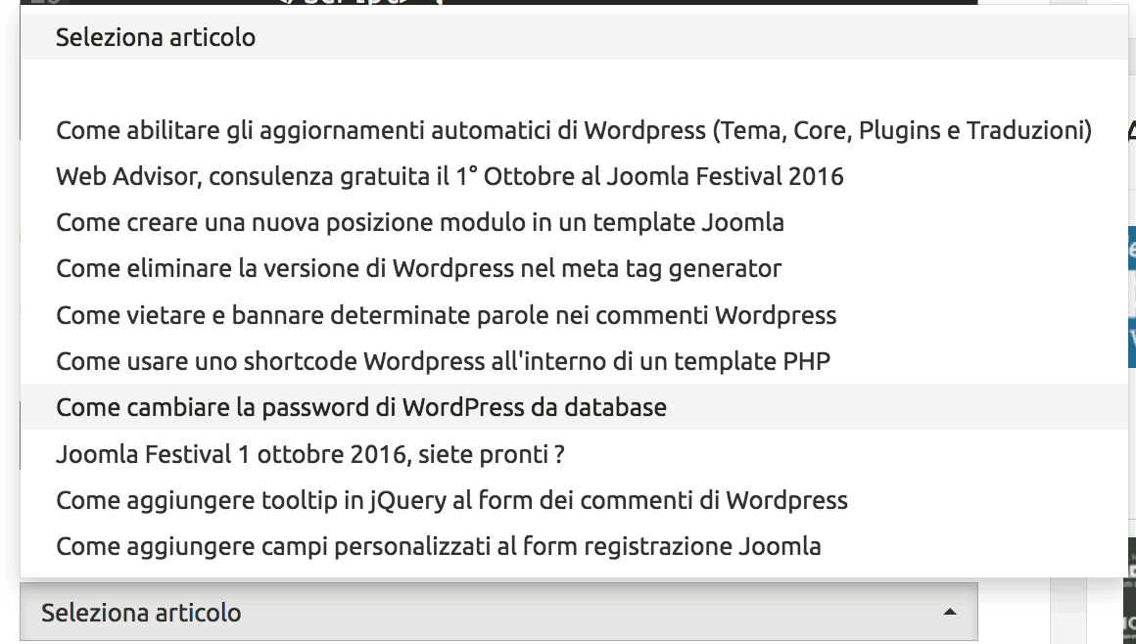Select article on banning words in Wordpress comments
1136x644 pixels.
pos(446,315)
